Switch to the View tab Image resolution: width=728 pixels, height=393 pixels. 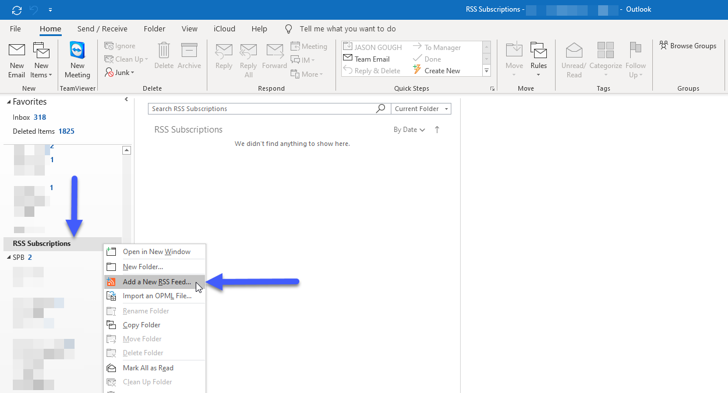pyautogui.click(x=189, y=28)
